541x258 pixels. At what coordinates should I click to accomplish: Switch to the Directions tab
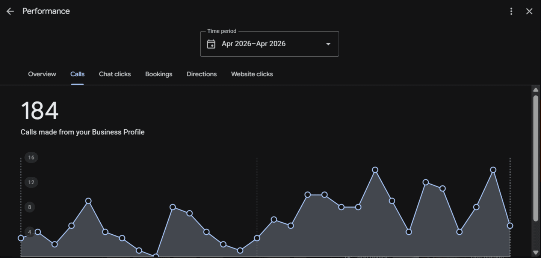point(202,74)
